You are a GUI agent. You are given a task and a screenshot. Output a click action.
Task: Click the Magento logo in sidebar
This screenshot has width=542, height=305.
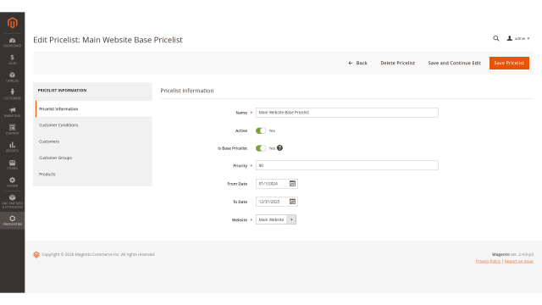pos(13,23)
